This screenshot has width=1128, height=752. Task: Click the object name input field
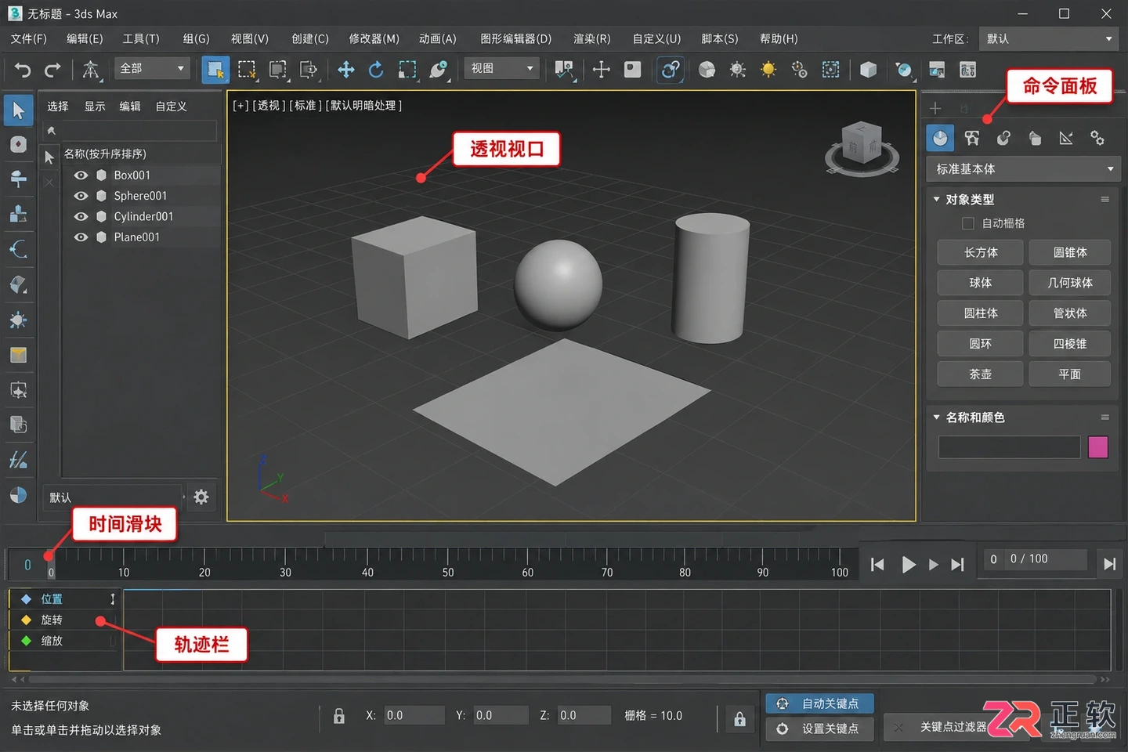1009,447
